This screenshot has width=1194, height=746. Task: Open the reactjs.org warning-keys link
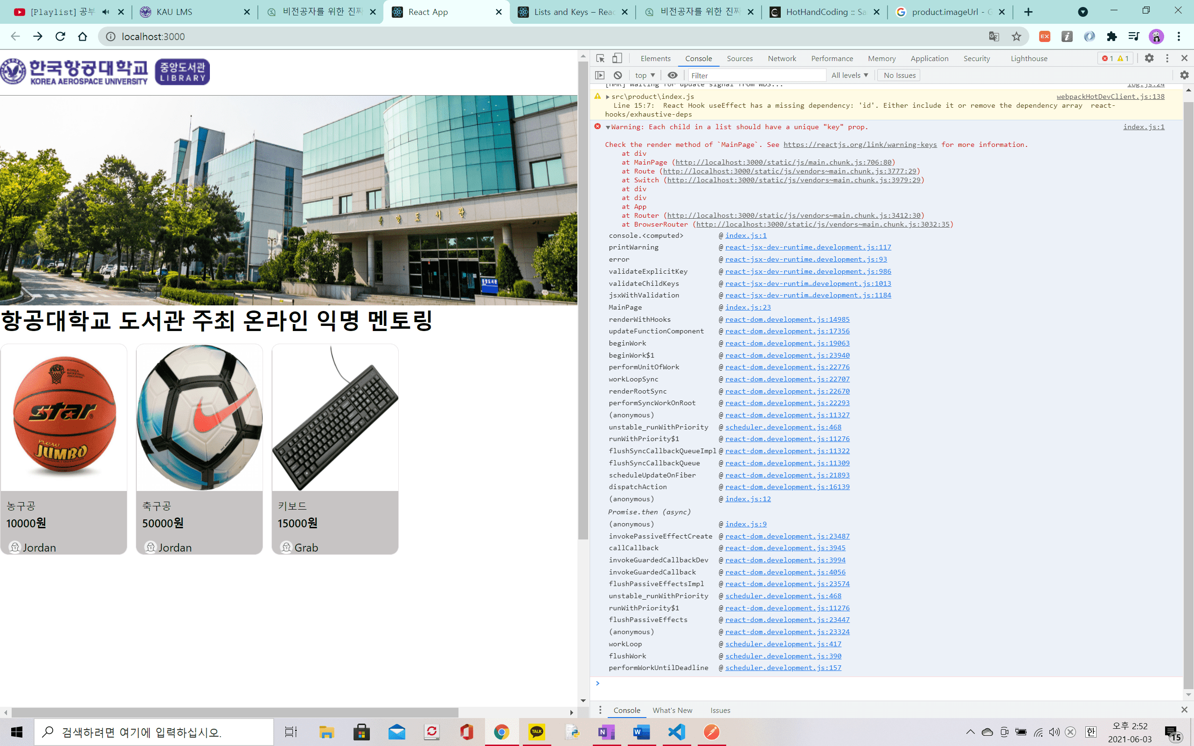click(860, 145)
